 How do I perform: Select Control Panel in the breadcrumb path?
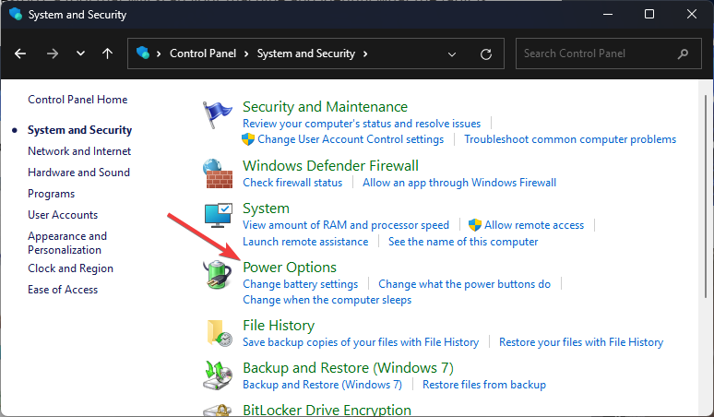203,54
